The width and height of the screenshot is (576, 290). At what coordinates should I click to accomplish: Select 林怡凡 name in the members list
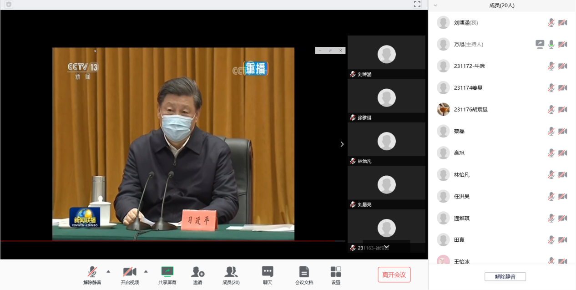[462, 175]
